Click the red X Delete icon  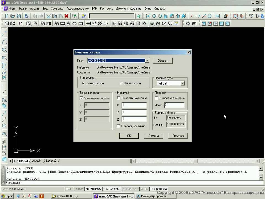point(67,16)
